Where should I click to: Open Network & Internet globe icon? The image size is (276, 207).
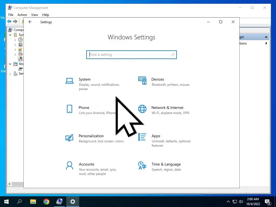coord(142,109)
